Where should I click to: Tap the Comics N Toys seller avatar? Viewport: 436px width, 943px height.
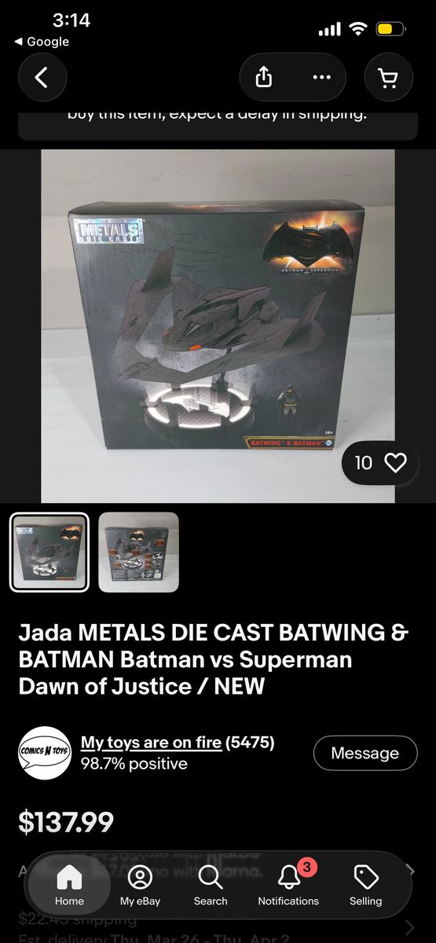45,753
